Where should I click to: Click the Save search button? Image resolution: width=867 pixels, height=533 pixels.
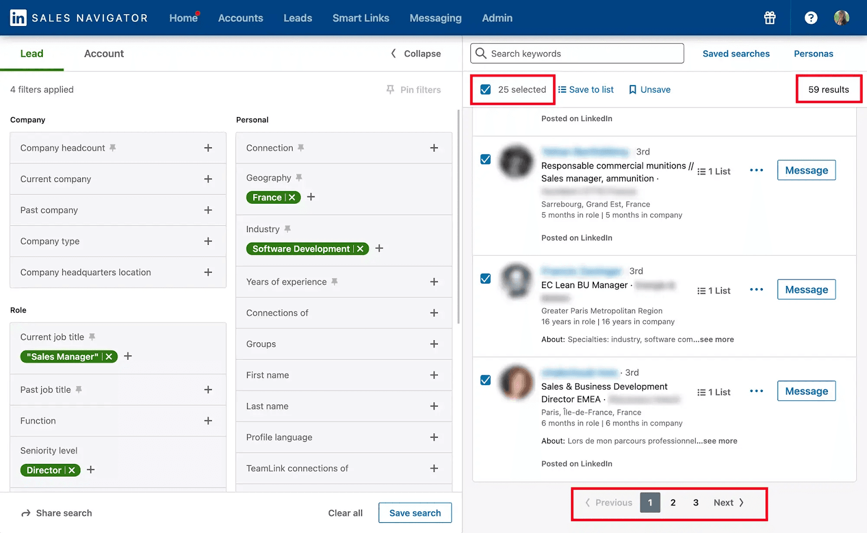(415, 513)
